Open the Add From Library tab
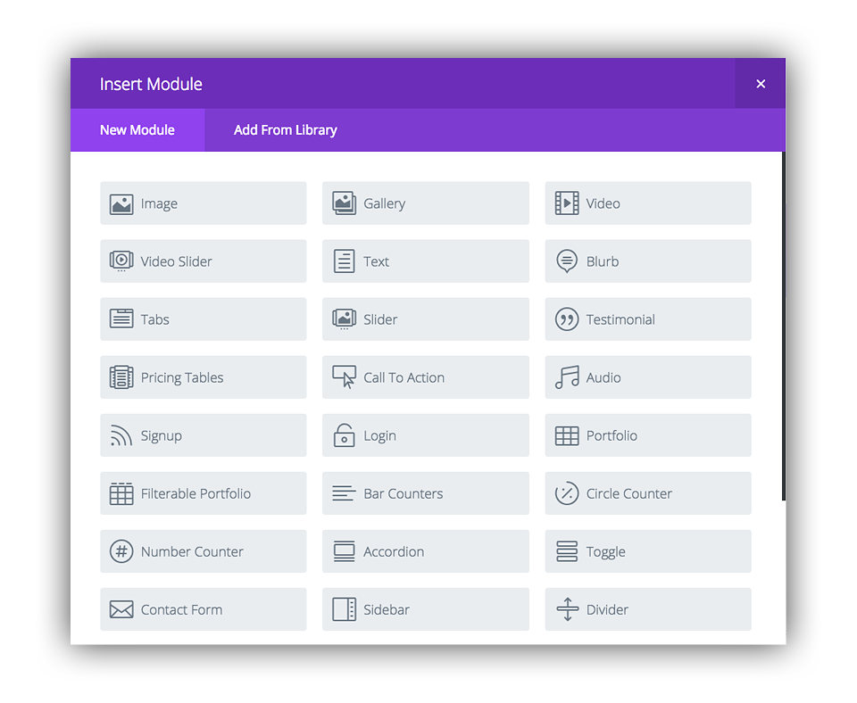The width and height of the screenshot is (857, 703). click(286, 130)
